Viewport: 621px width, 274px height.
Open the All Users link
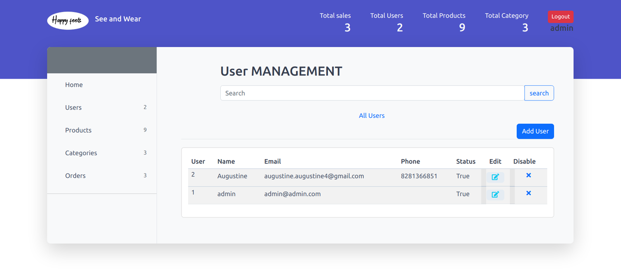[x=372, y=116]
